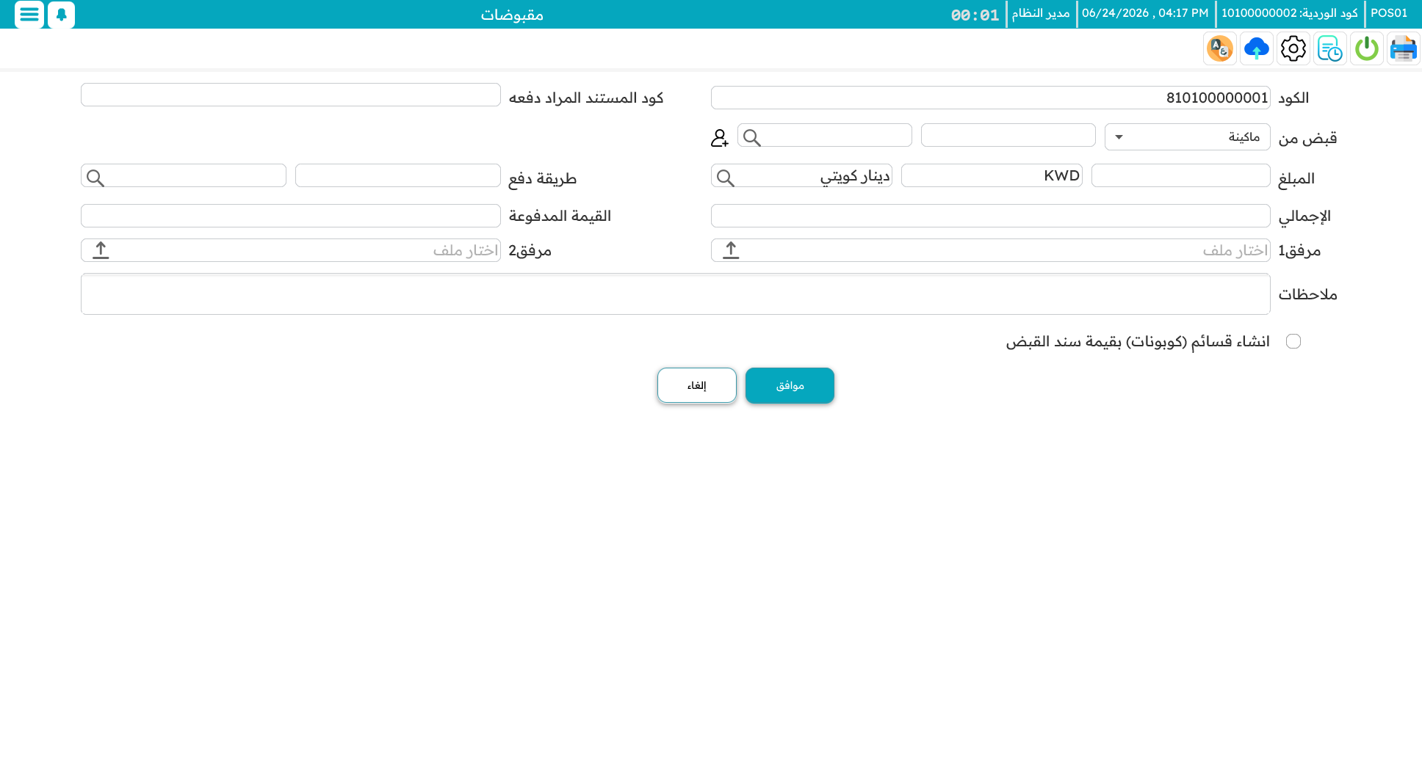This screenshot has width=1422, height=769.
Task: Expand the ماكينة dropdown
Action: [x=1187, y=137]
